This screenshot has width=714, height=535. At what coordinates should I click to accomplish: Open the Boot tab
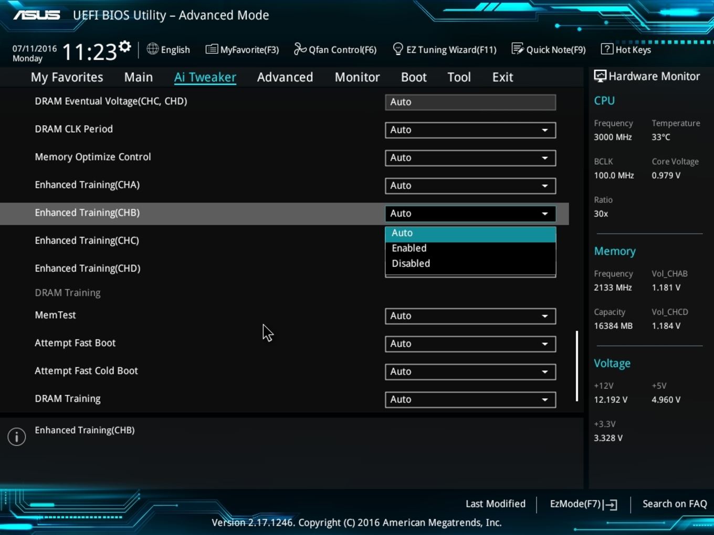point(414,77)
